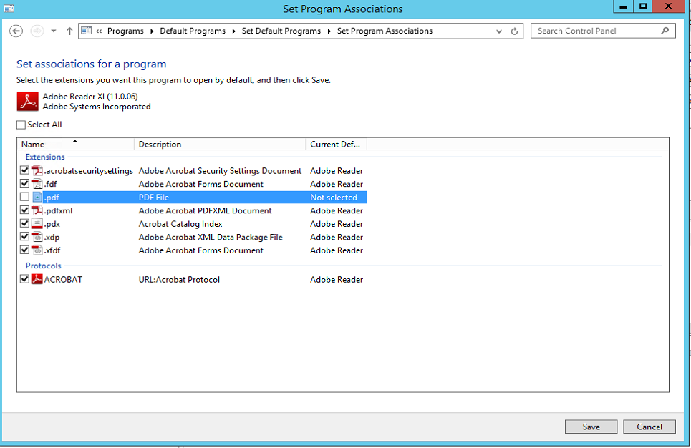
Task: Sort by the Name column header
Action: click(x=76, y=144)
